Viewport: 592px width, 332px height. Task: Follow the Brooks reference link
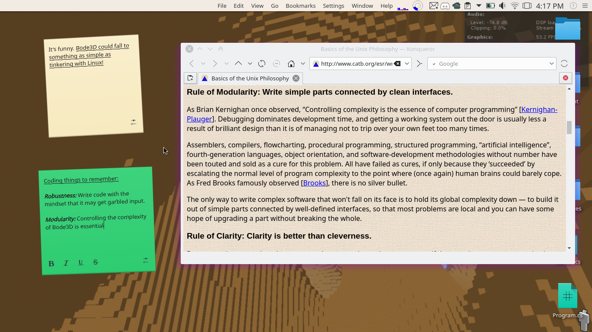point(314,183)
